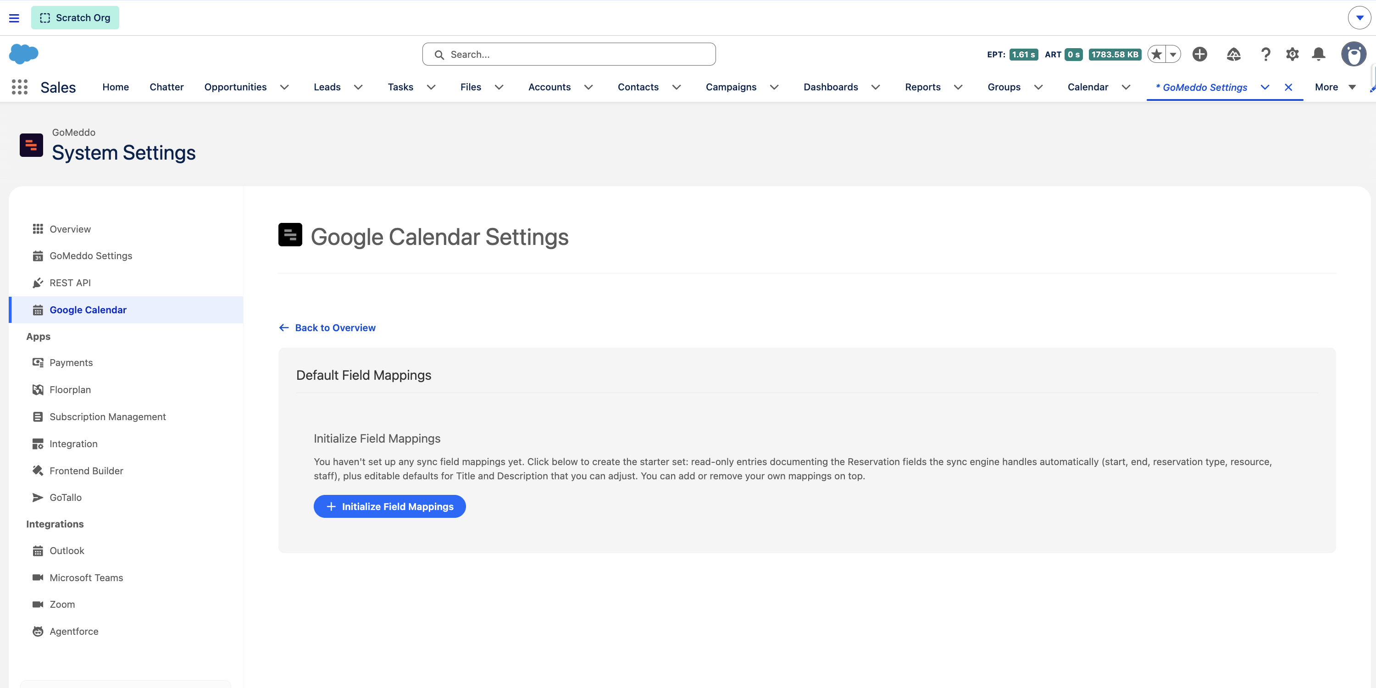This screenshot has width=1376, height=688.
Task: Go to the Home tab
Action: (116, 87)
